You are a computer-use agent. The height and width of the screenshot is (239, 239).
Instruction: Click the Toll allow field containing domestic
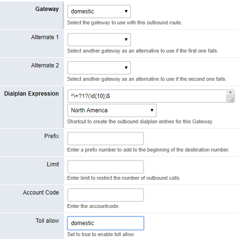click(x=106, y=223)
